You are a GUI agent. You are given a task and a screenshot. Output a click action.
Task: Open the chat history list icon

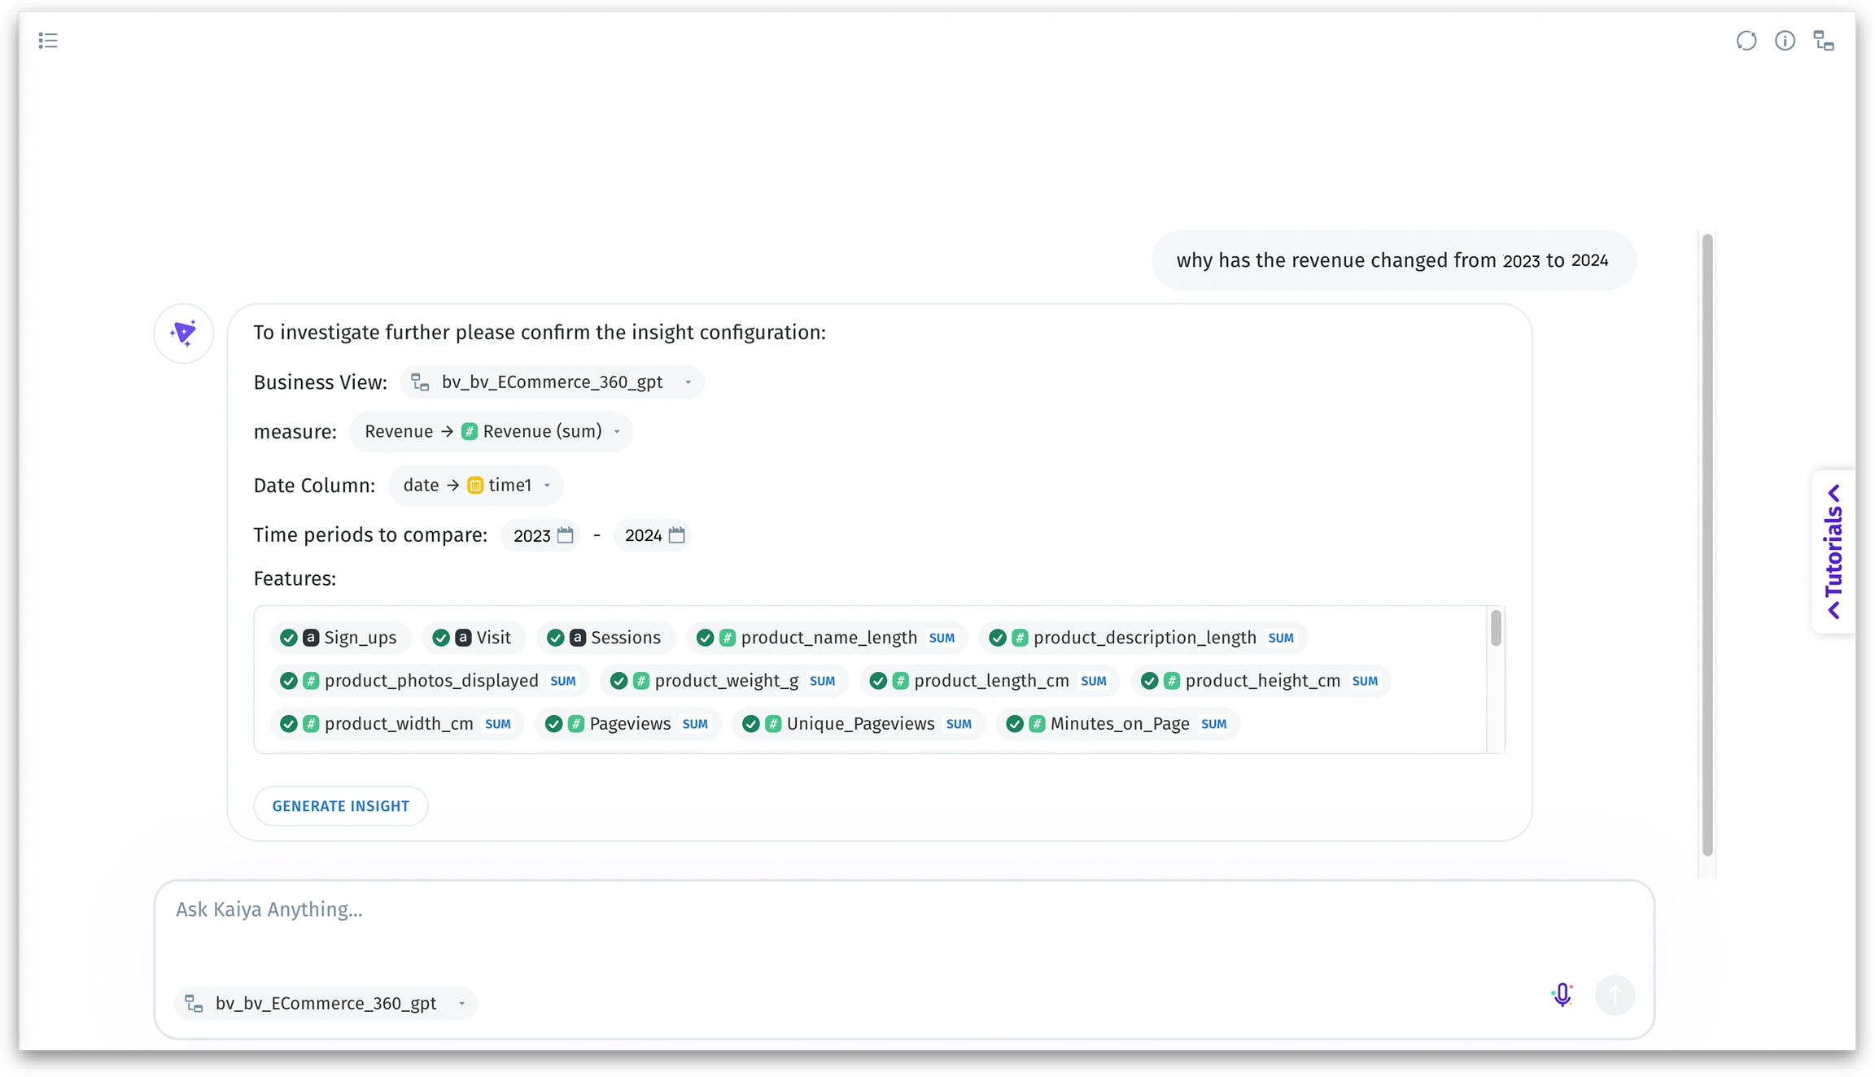48,41
